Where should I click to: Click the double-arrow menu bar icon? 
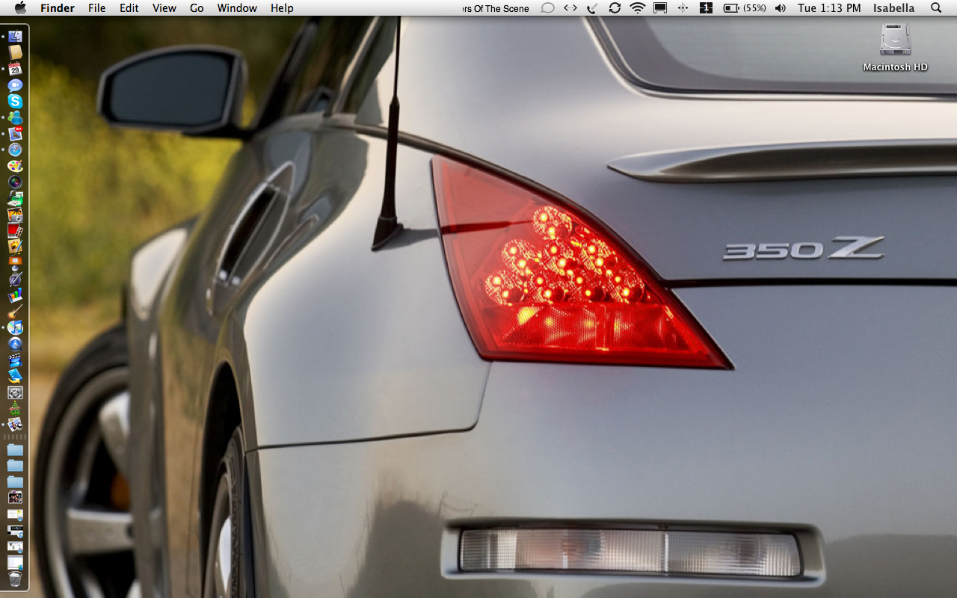tap(570, 8)
